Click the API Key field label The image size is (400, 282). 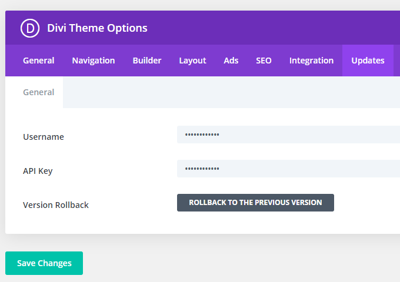point(38,171)
